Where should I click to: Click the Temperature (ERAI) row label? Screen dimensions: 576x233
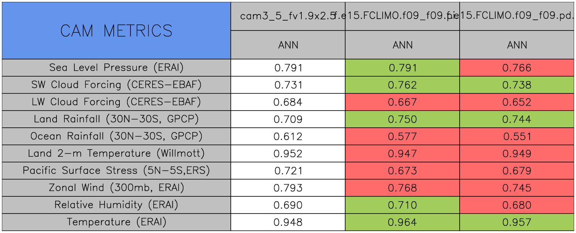point(116,222)
